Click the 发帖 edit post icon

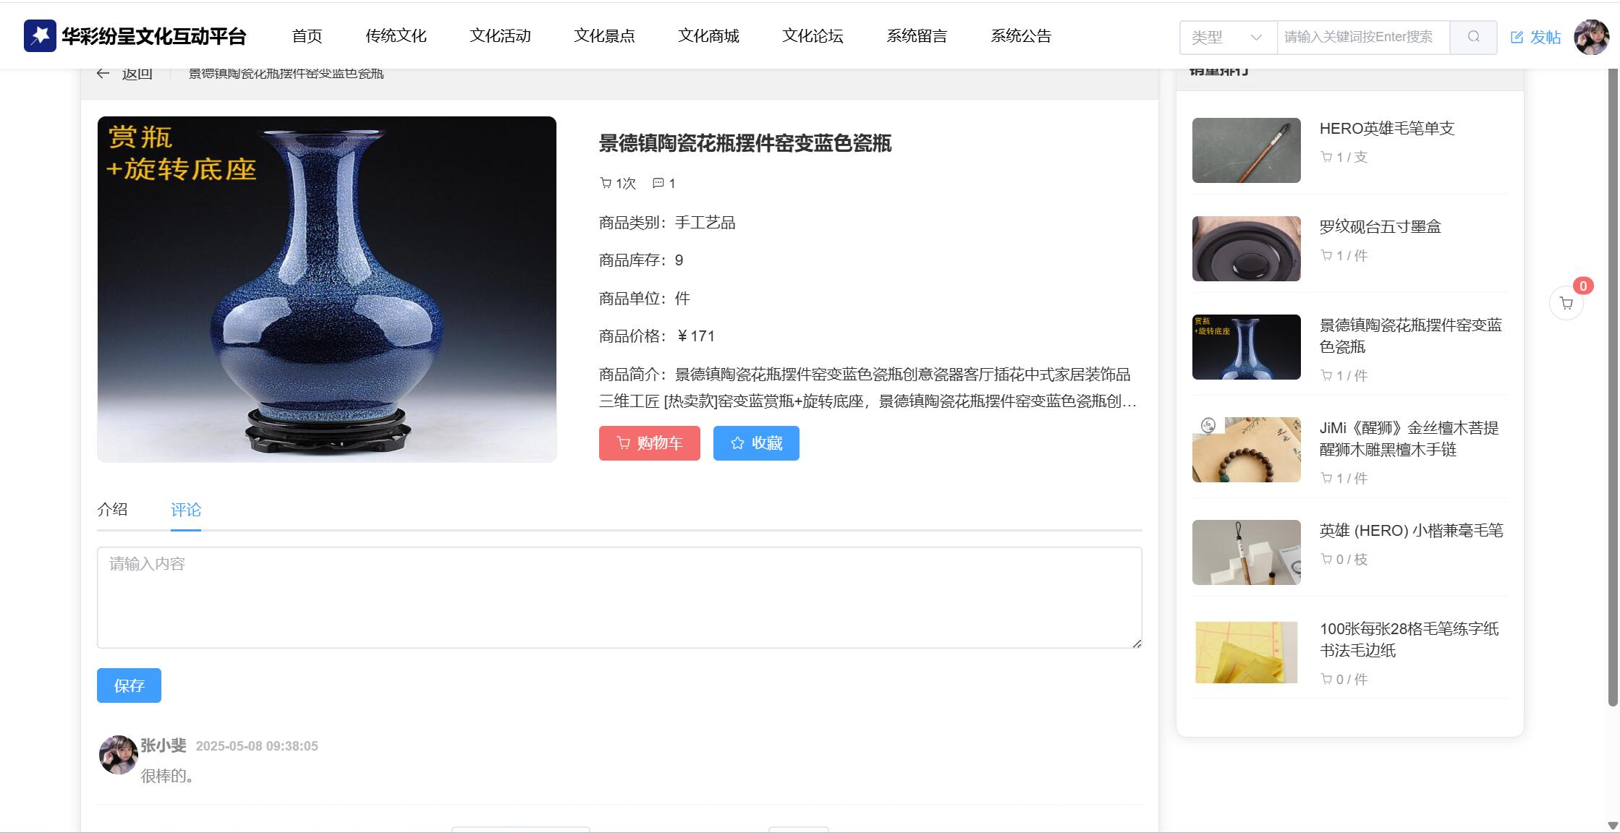[x=1517, y=38]
